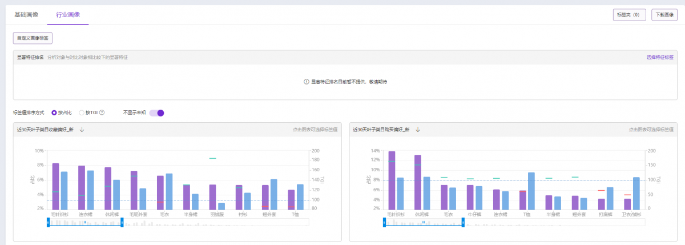Click download arrow beside 近30天叶子类目购买偏好_新
Screen dimensions: 685x245
click(418, 130)
